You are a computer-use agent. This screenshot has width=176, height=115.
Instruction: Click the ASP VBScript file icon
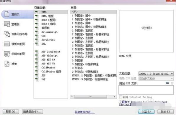pyautogui.click(x=37, y=56)
